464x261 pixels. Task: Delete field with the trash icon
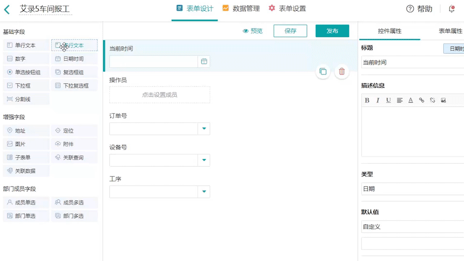(x=342, y=72)
